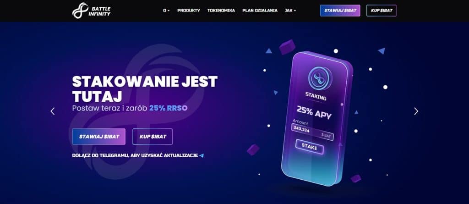Open the PRODUKTY menu item
This screenshot has width=469, height=204.
tap(189, 11)
